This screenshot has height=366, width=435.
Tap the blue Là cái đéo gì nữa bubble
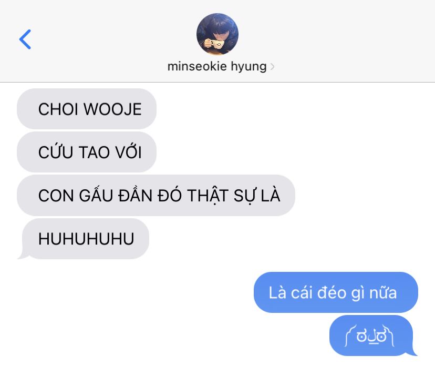coord(336,292)
